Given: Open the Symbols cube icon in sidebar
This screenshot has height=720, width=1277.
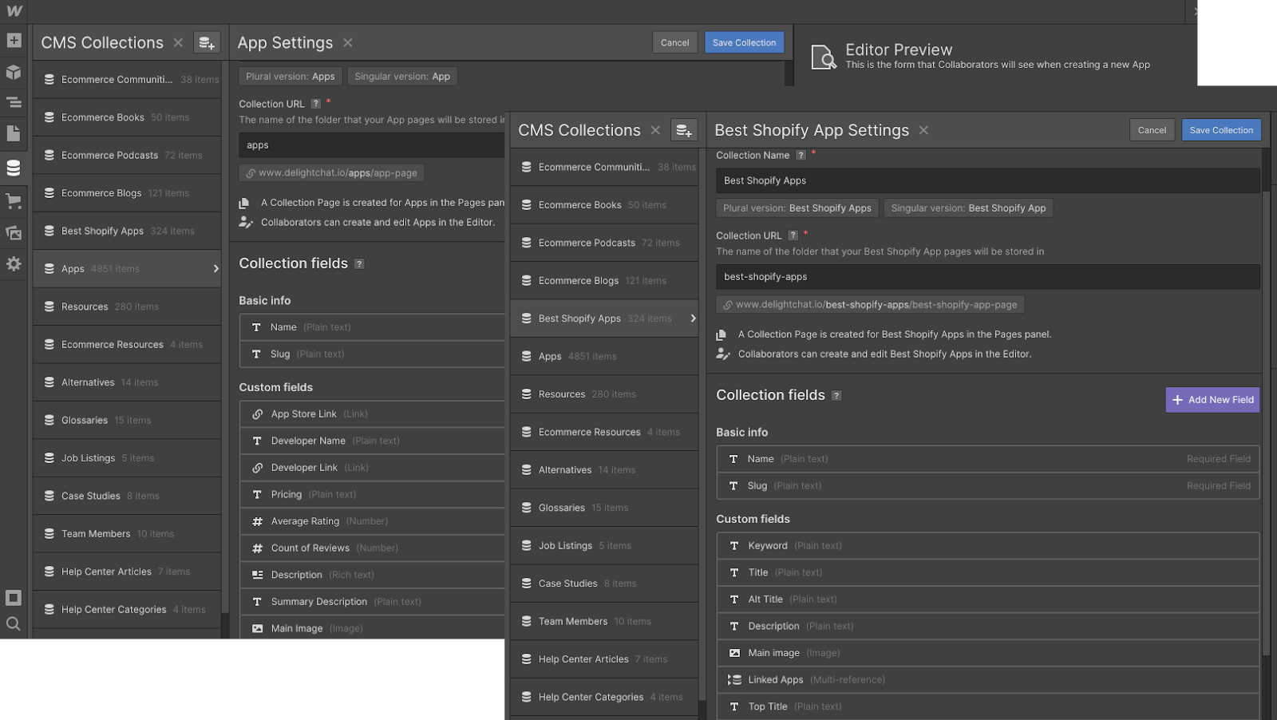Looking at the screenshot, I should coord(14,72).
